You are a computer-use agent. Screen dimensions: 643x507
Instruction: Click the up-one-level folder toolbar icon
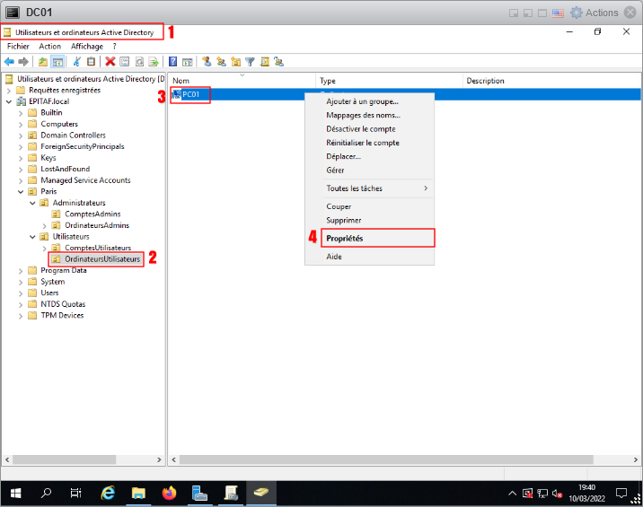point(42,62)
